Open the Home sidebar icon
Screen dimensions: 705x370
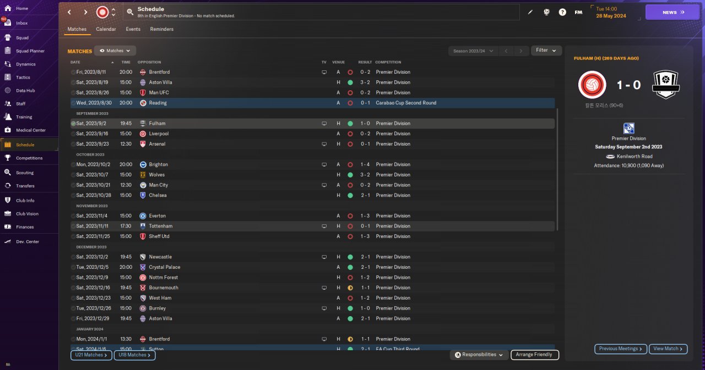(8, 8)
